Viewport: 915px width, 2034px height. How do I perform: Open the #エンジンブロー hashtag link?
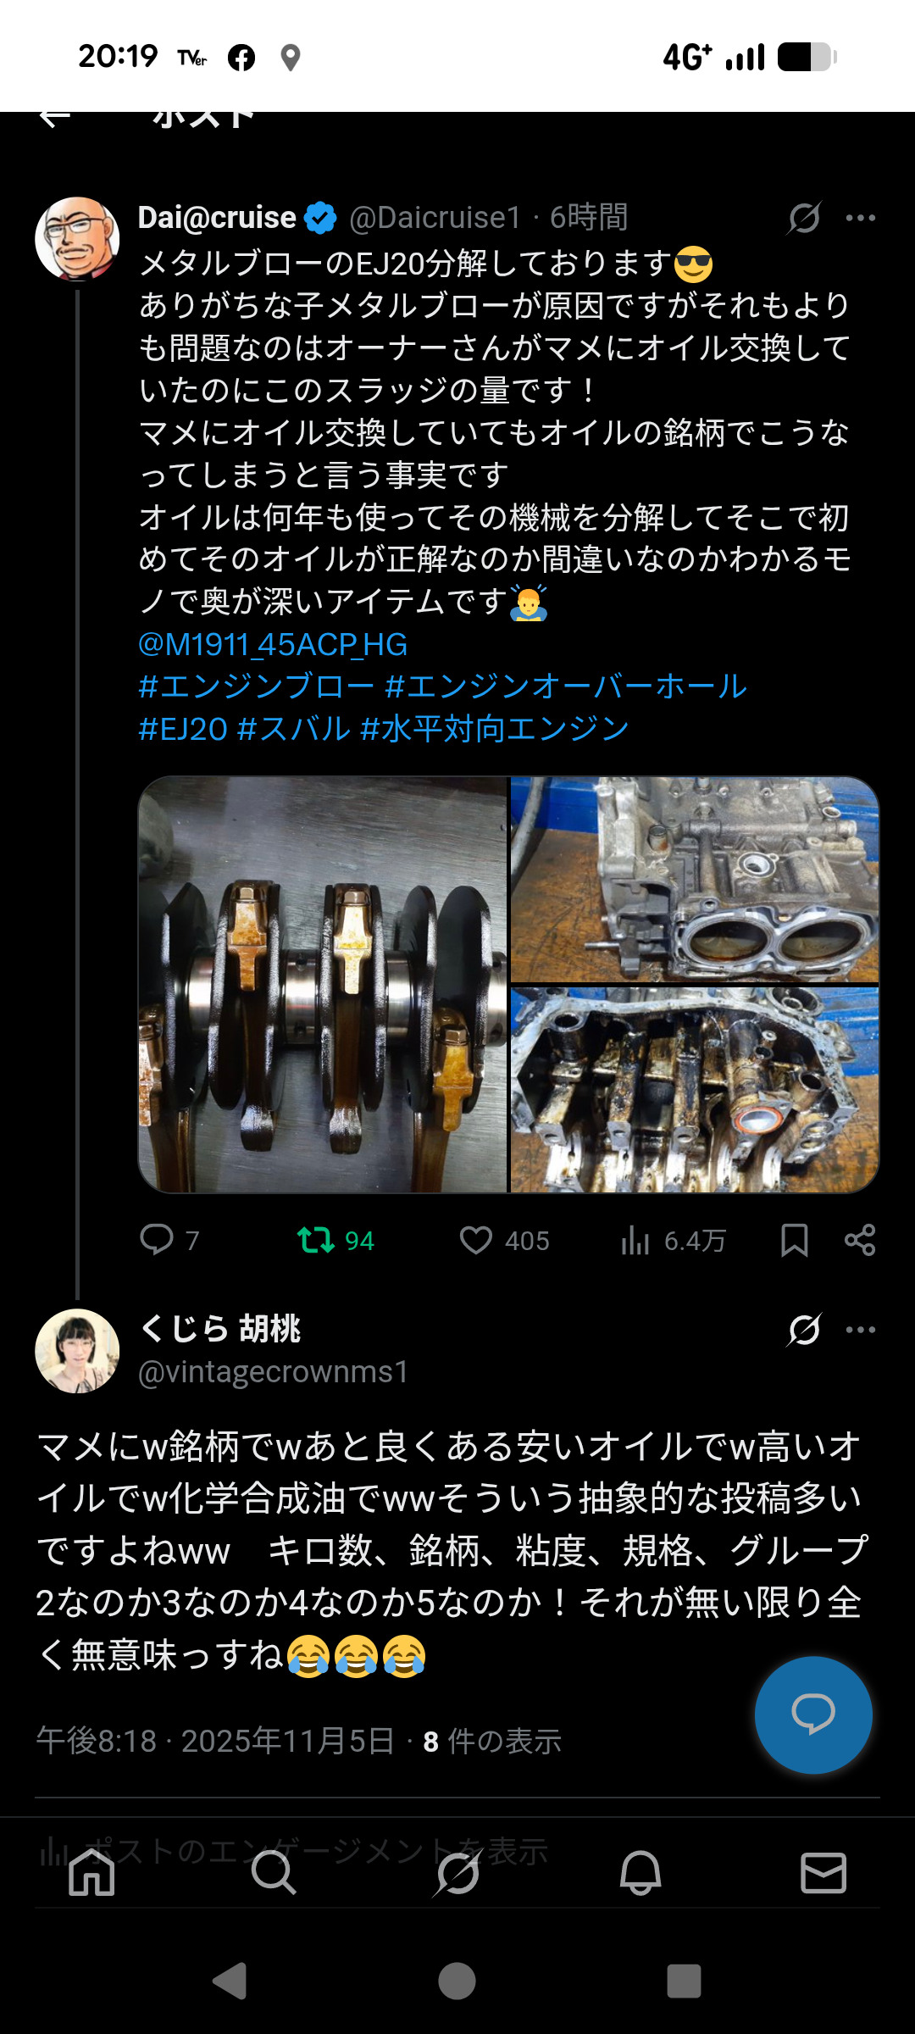[256, 686]
